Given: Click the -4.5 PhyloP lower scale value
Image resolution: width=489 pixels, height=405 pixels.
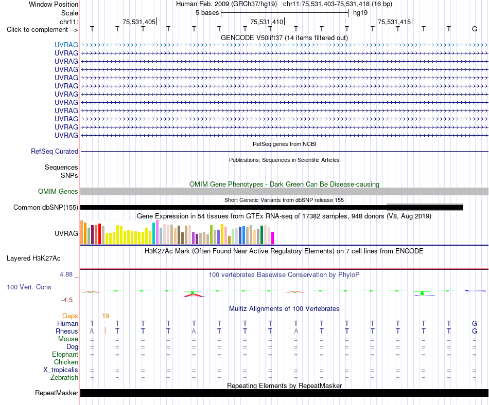Looking at the screenshot, I should coord(67,300).
